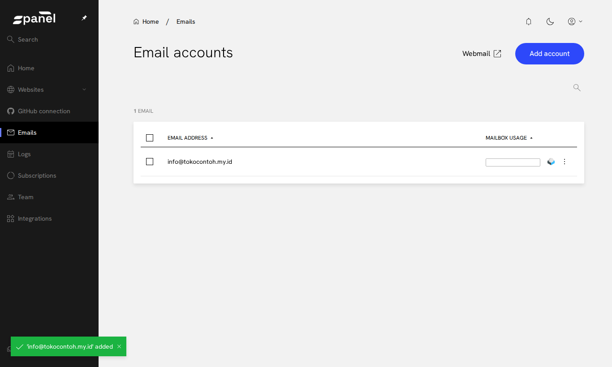Open notifications bell
The image size is (612, 367).
tap(529, 21)
